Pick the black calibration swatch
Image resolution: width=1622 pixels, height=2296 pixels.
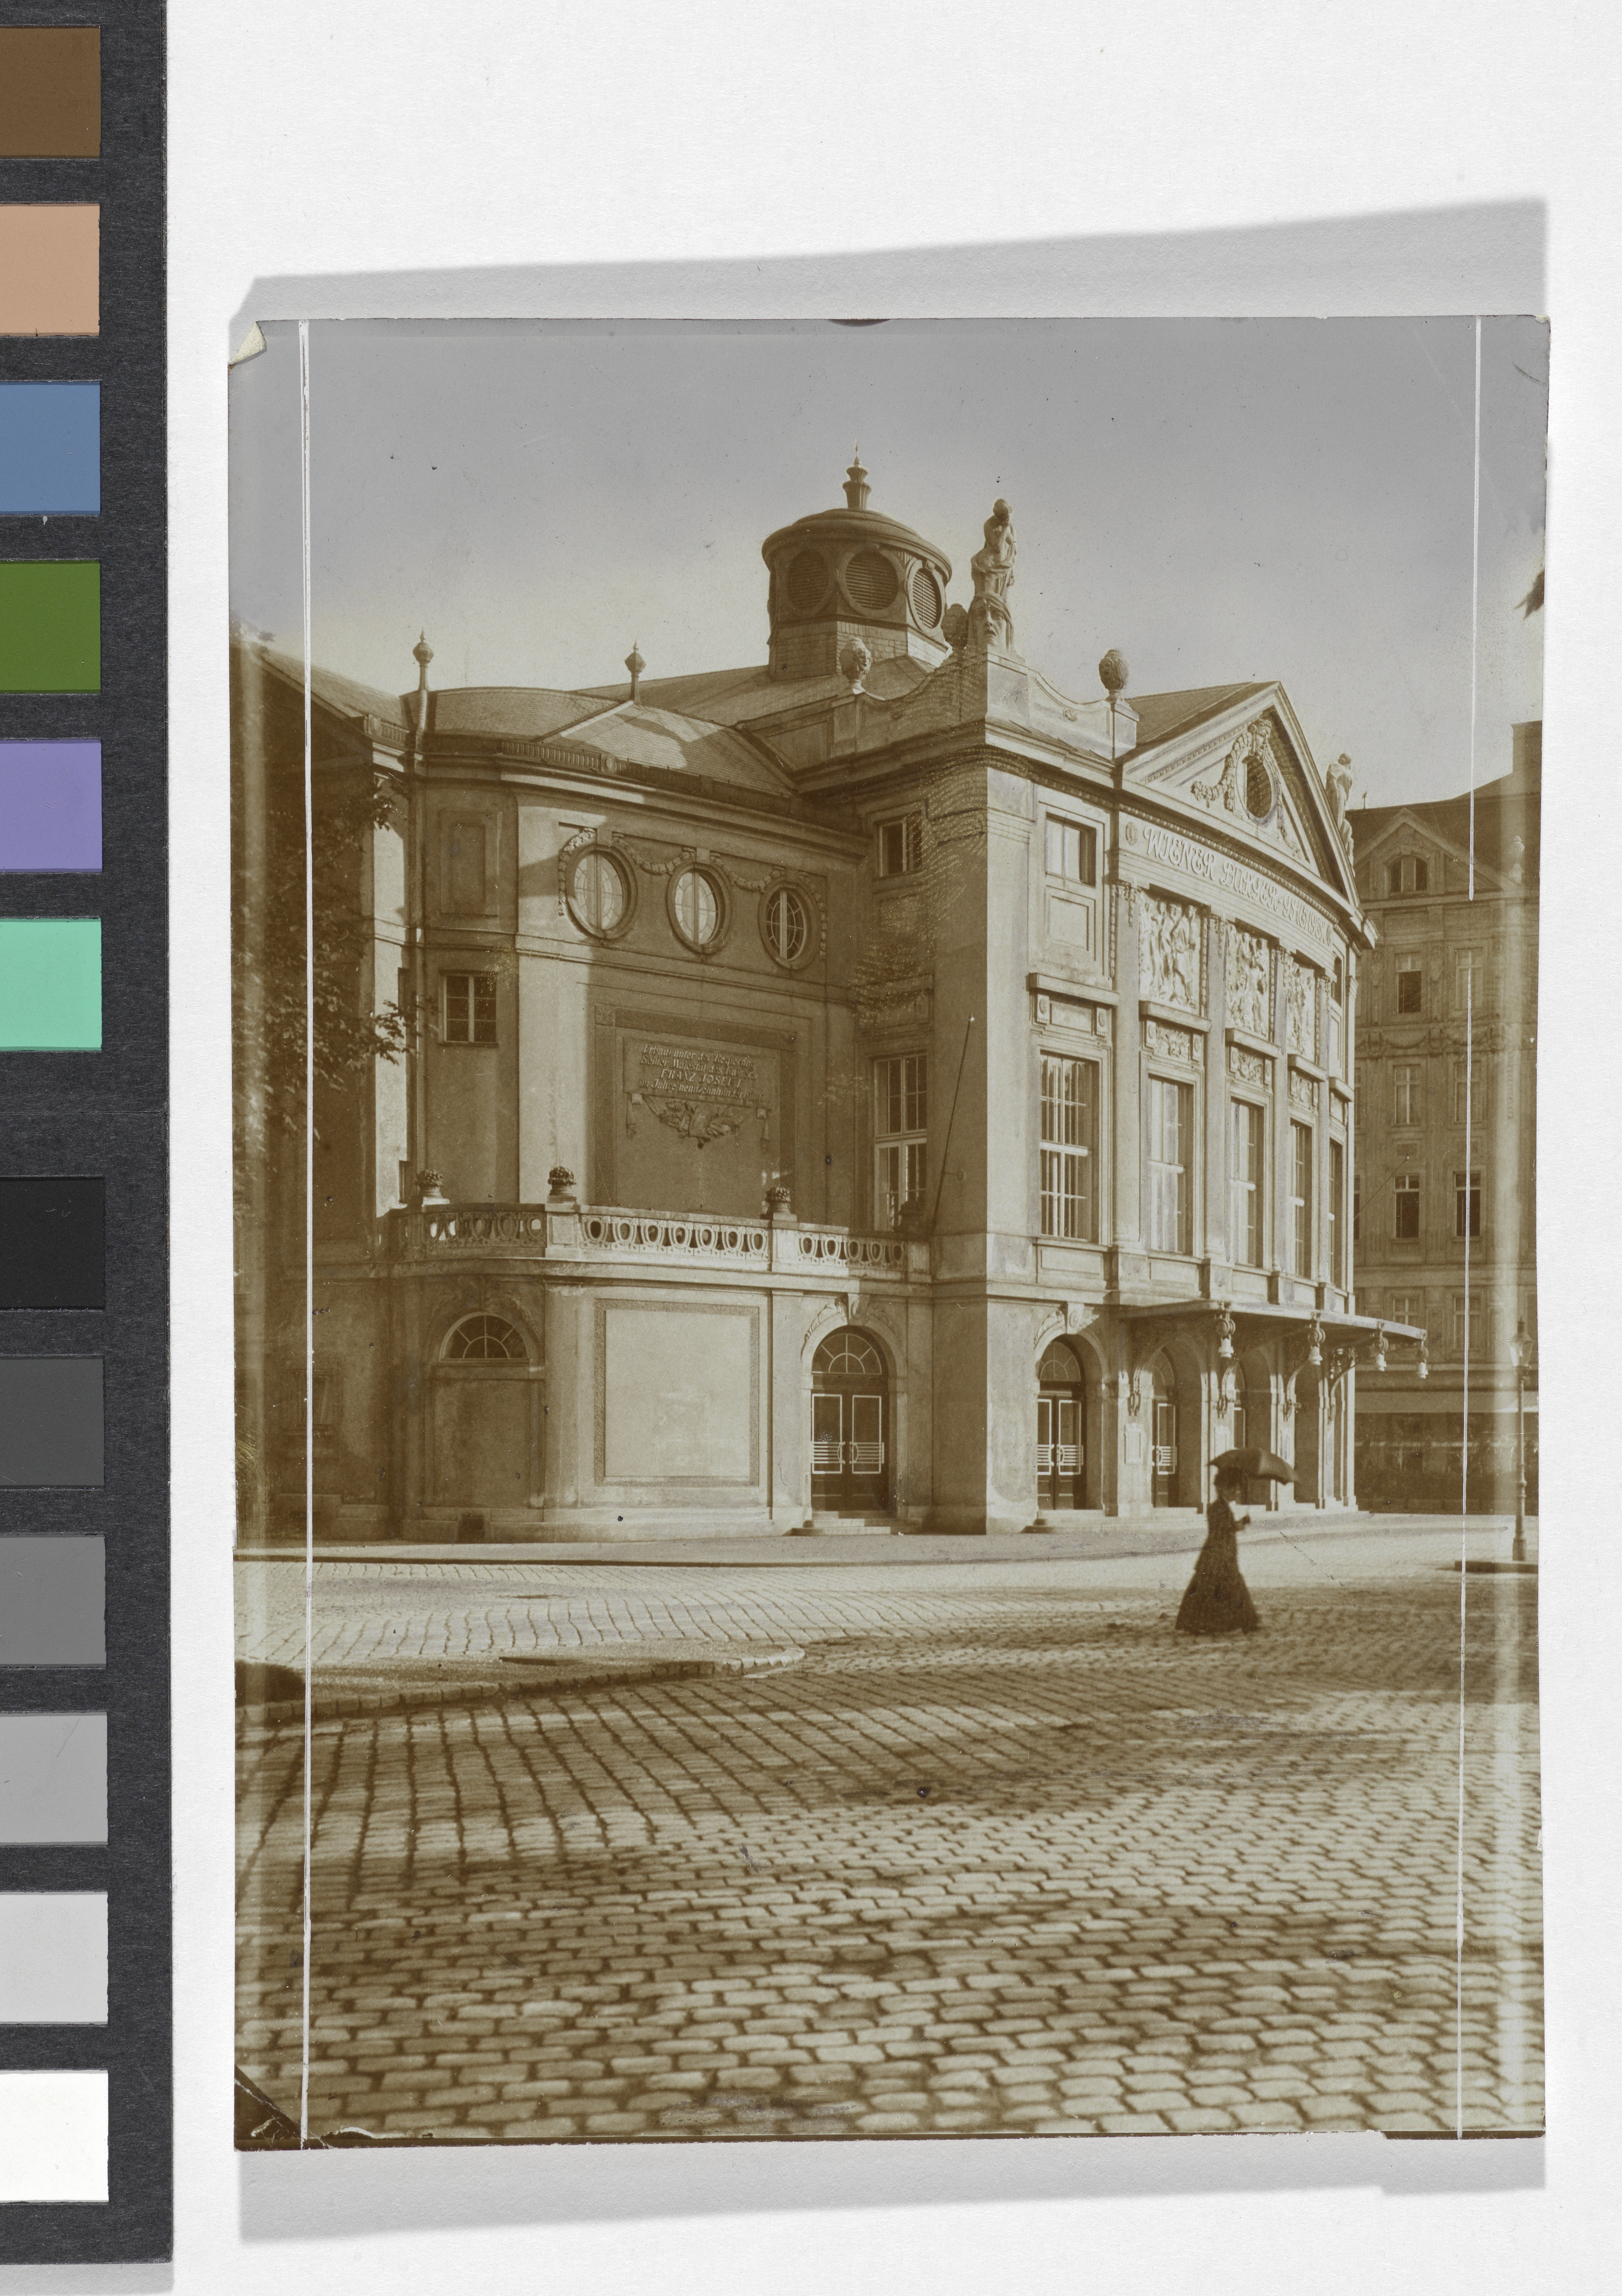click(x=52, y=1243)
